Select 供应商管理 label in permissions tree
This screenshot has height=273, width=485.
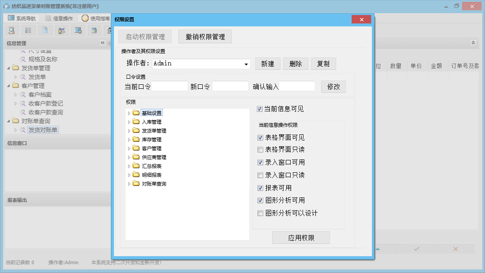pyautogui.click(x=154, y=157)
